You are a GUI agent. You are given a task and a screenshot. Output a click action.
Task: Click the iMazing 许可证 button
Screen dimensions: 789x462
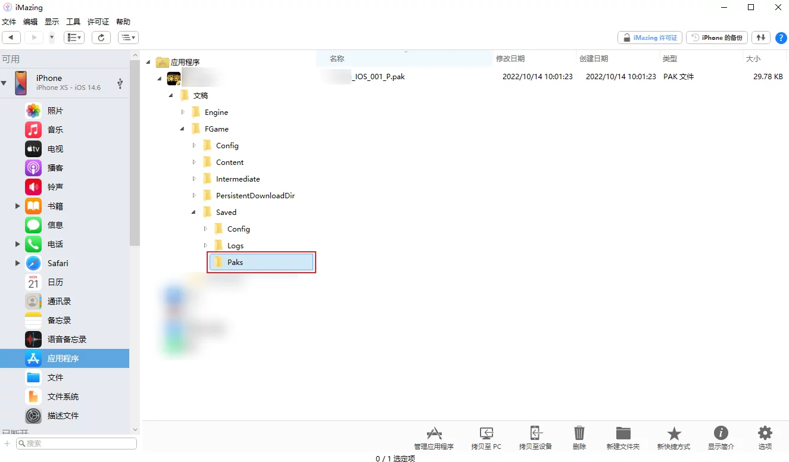pos(650,38)
